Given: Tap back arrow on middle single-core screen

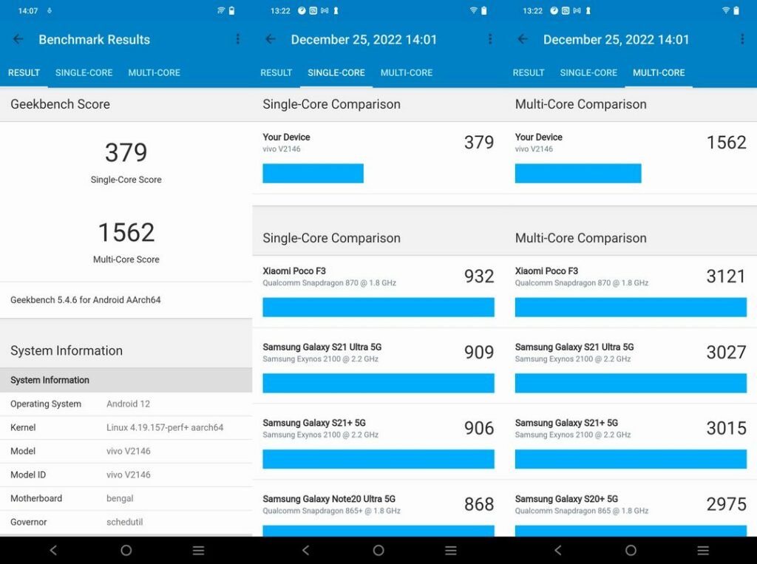Looking at the screenshot, I should point(271,39).
